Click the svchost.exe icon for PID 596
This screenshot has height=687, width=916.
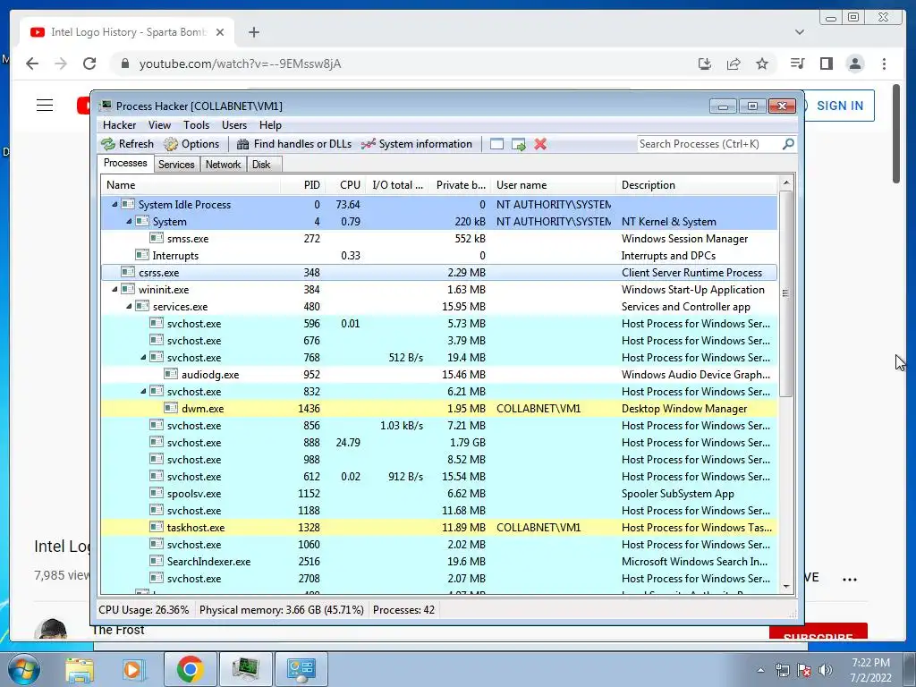click(156, 323)
